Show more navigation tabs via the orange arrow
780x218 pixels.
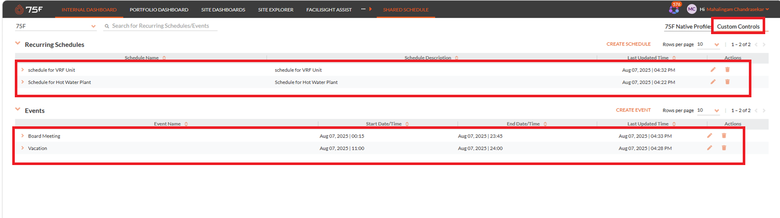(370, 9)
